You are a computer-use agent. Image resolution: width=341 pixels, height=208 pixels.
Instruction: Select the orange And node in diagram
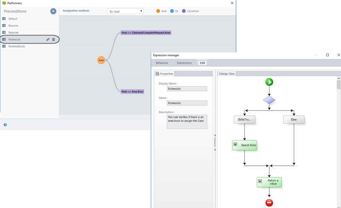(101, 60)
